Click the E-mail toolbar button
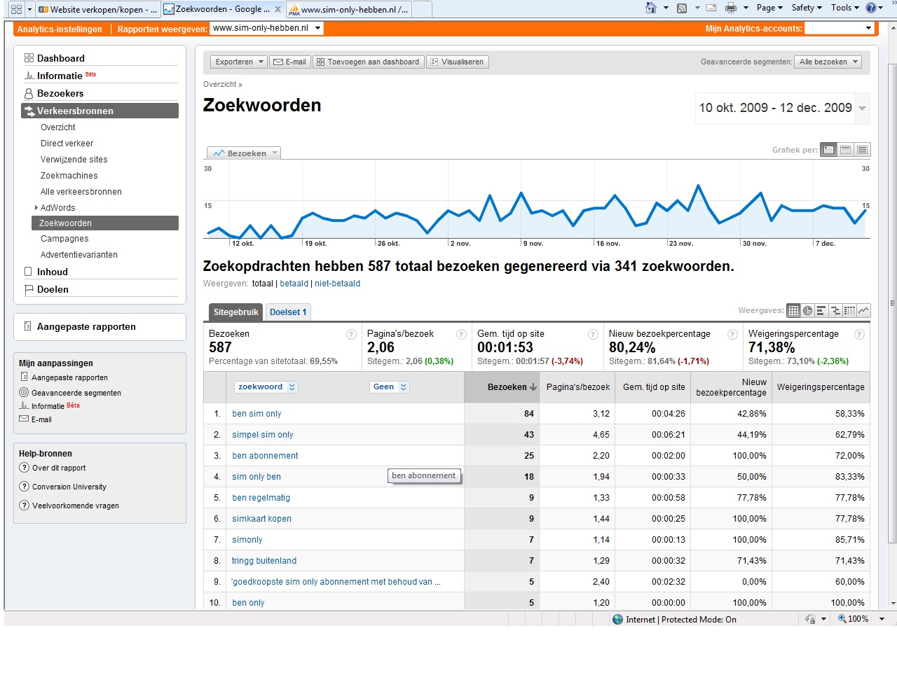Viewport: 897px width, 689px height. 289,62
